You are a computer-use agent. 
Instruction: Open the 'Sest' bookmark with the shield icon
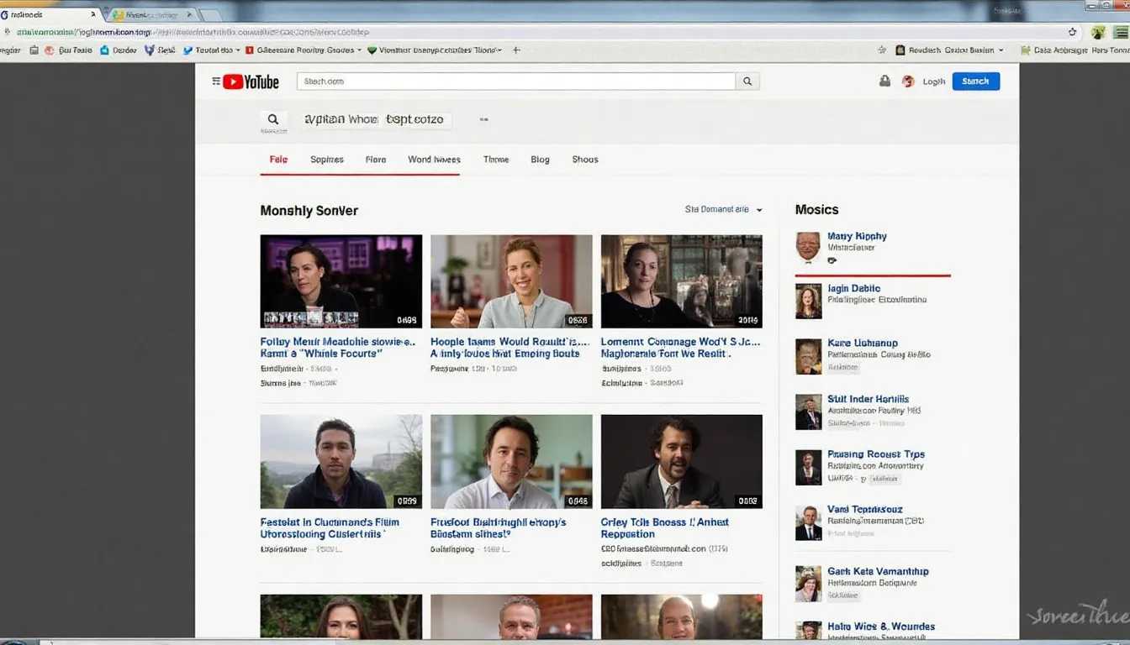(160, 50)
